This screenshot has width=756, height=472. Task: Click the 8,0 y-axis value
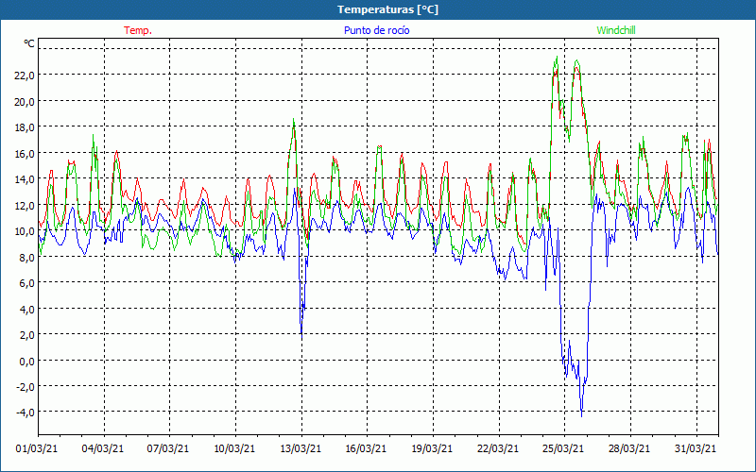point(26,257)
